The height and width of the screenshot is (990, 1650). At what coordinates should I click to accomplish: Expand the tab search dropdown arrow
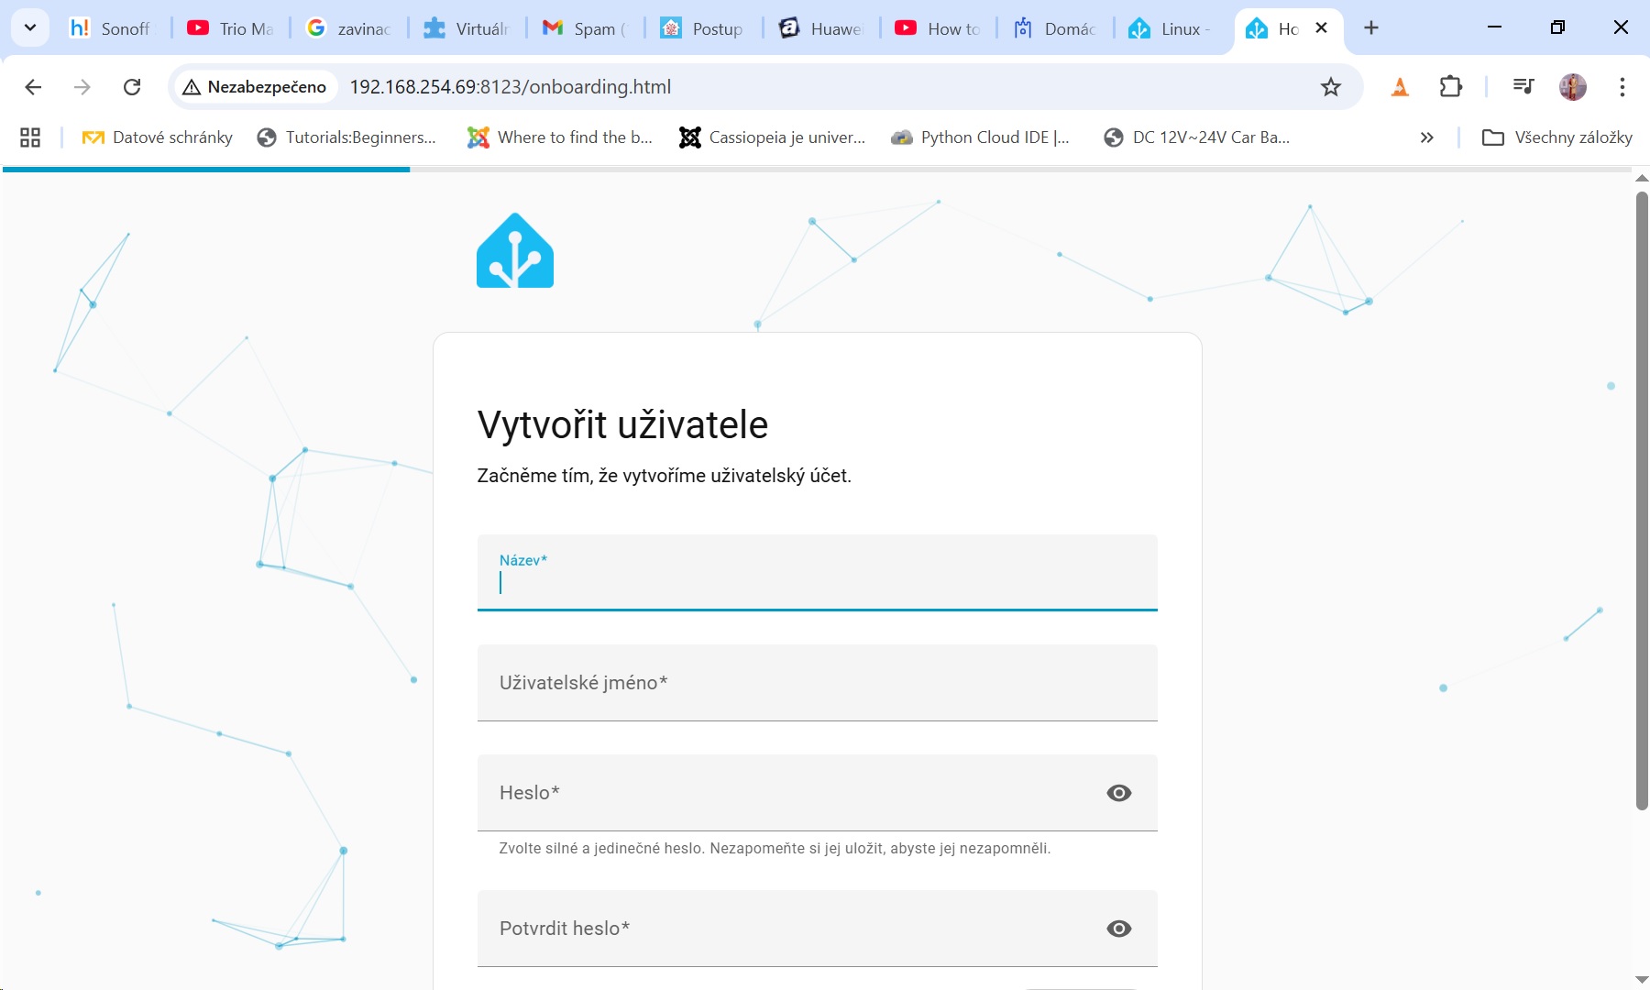pos(30,27)
